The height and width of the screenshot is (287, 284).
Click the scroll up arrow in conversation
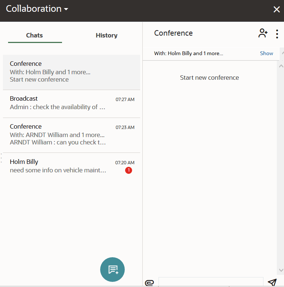coord(281,66)
